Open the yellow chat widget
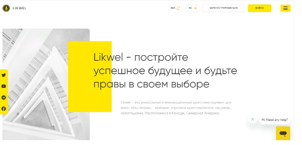Image resolution: width=302 pixels, height=145 pixels. tap(283, 133)
